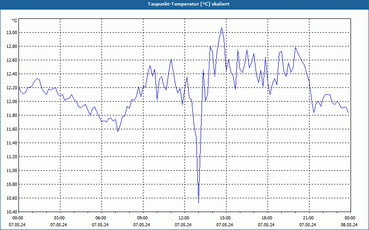Click the 11,40 y-axis value
The image size is (369, 230).
point(12,143)
